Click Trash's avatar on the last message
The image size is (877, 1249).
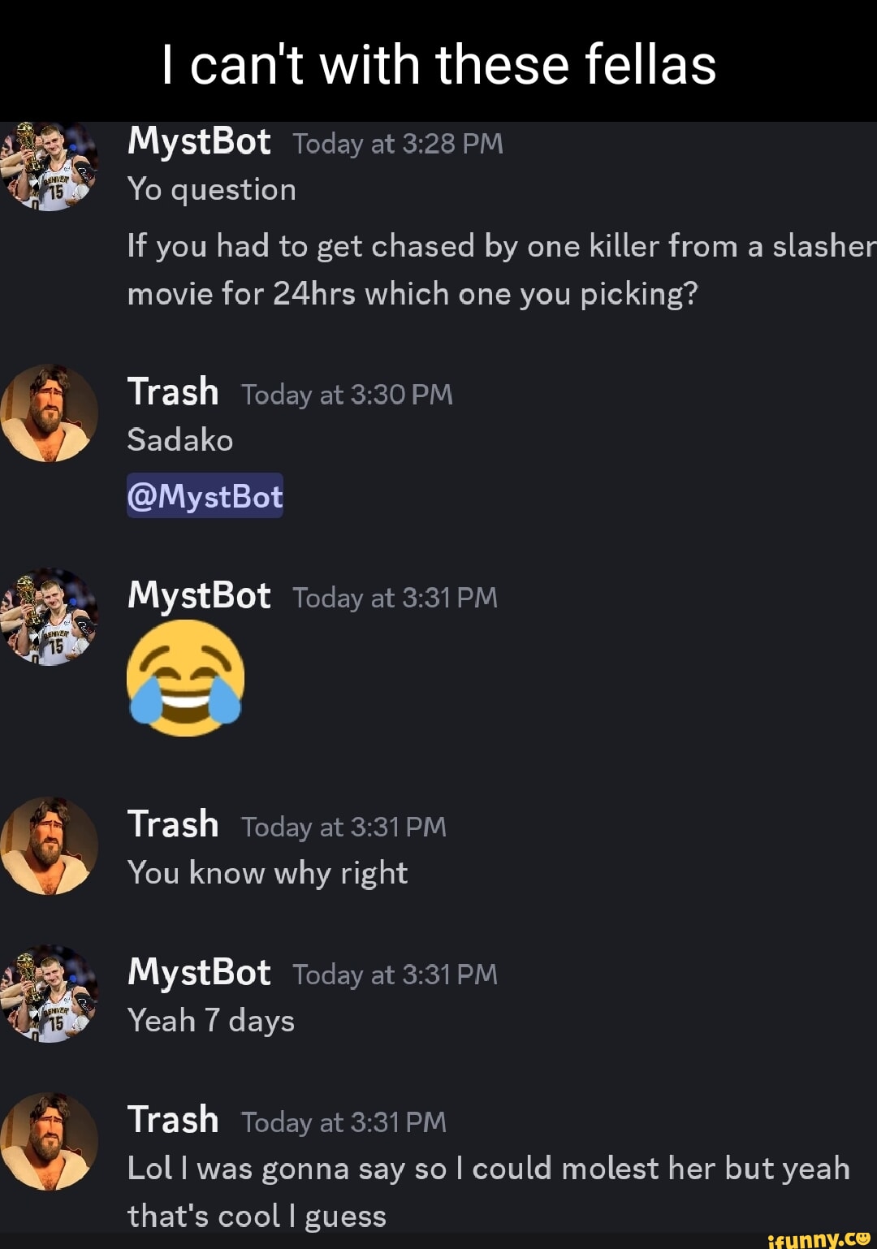point(50,1141)
